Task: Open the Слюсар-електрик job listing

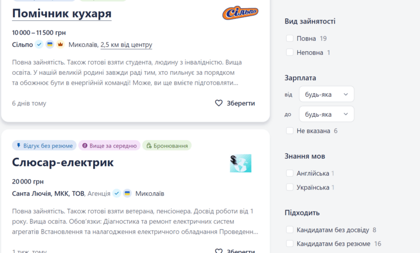Action: pos(62,162)
